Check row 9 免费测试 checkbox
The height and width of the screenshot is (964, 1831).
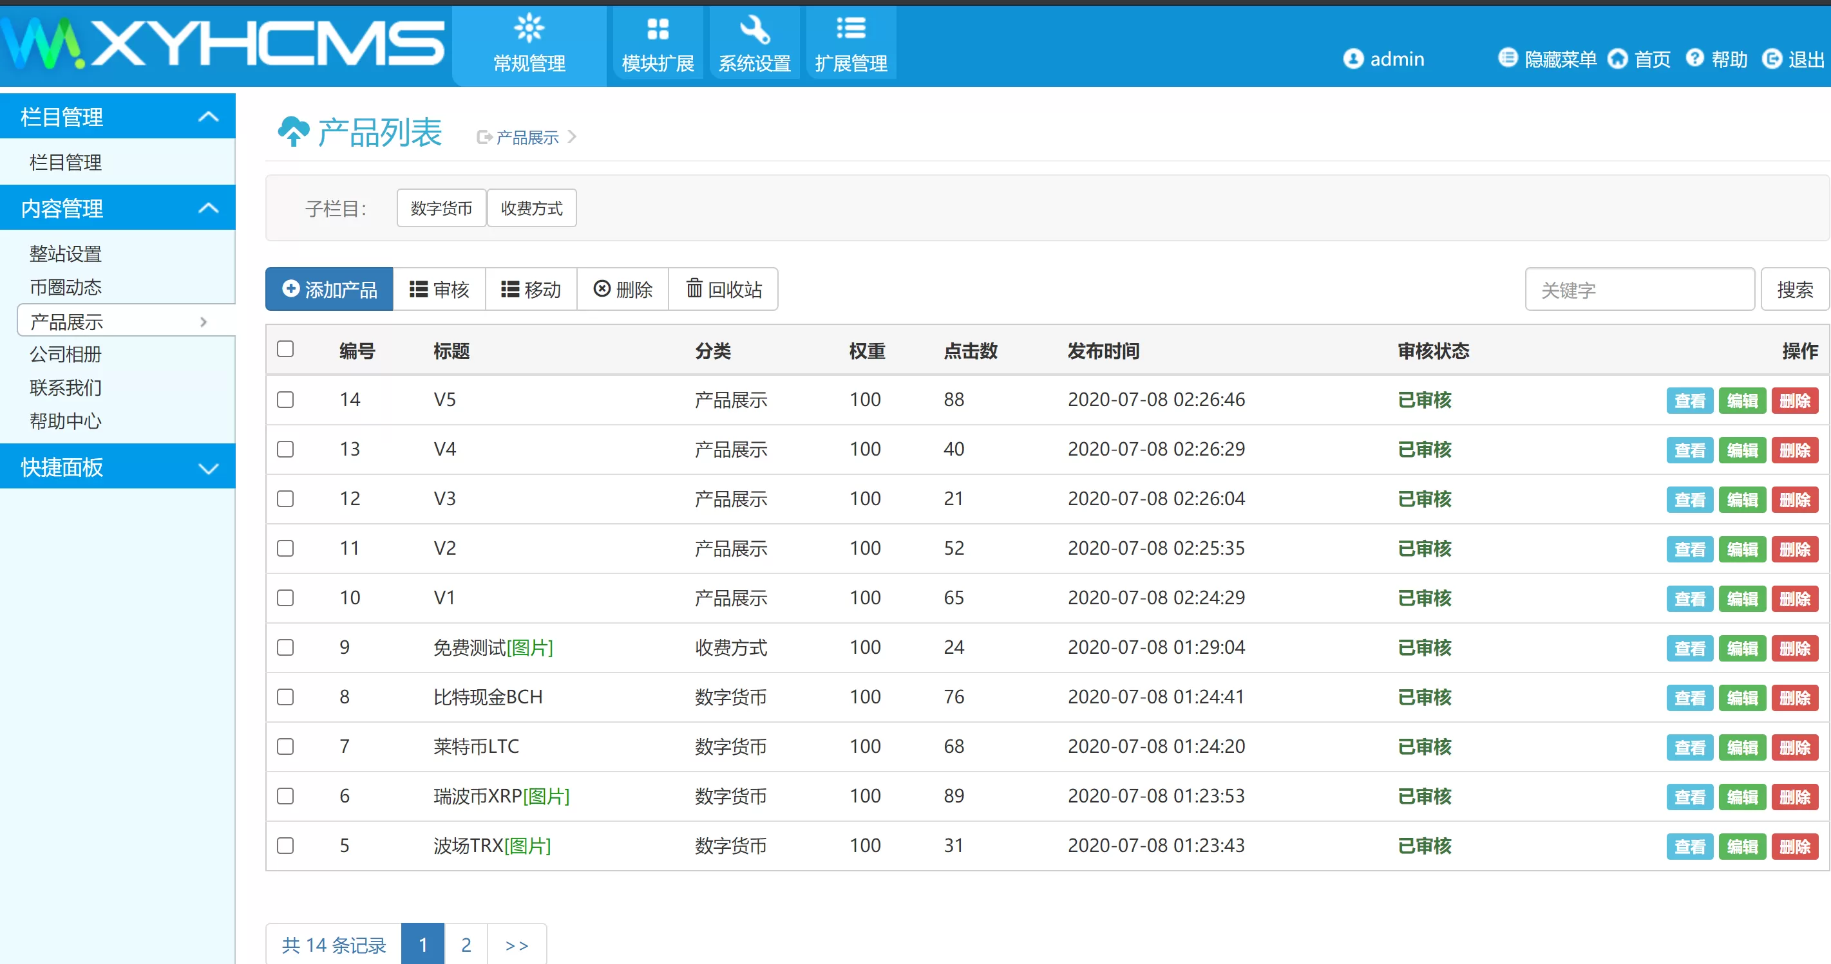click(285, 647)
